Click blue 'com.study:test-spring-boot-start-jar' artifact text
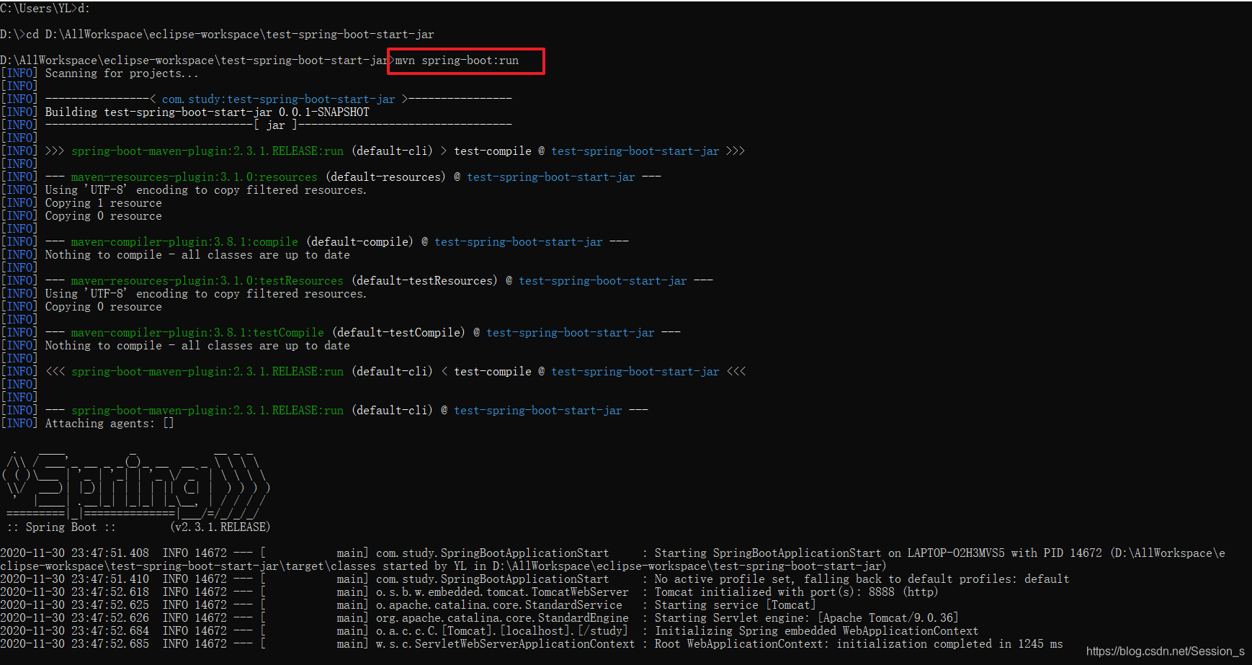The width and height of the screenshot is (1252, 665). (x=278, y=99)
